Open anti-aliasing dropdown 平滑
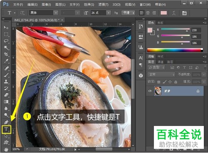 128,13
